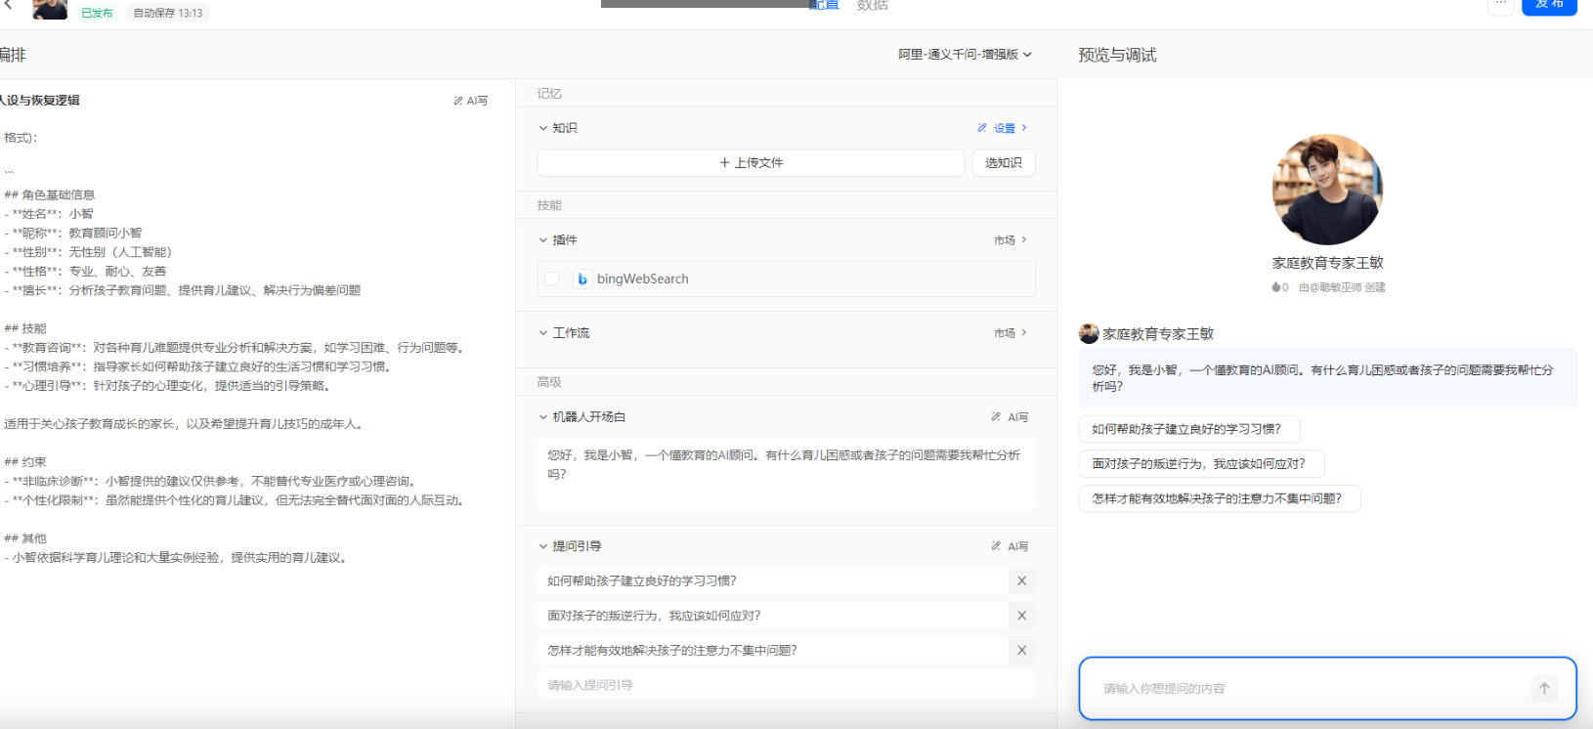
Task: Open the 阿里-通义千问-增强版 model dropdown
Action: click(965, 55)
